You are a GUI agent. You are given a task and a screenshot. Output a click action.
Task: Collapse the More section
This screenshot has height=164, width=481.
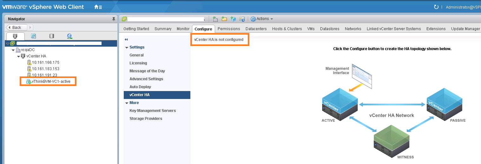point(127,103)
